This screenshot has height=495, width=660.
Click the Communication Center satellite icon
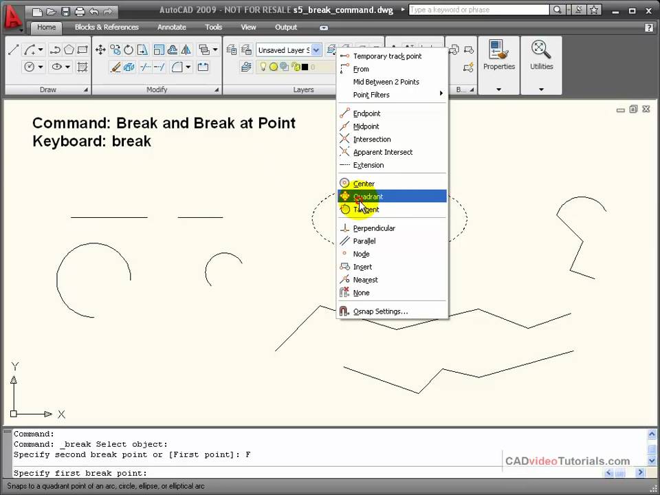point(579,10)
